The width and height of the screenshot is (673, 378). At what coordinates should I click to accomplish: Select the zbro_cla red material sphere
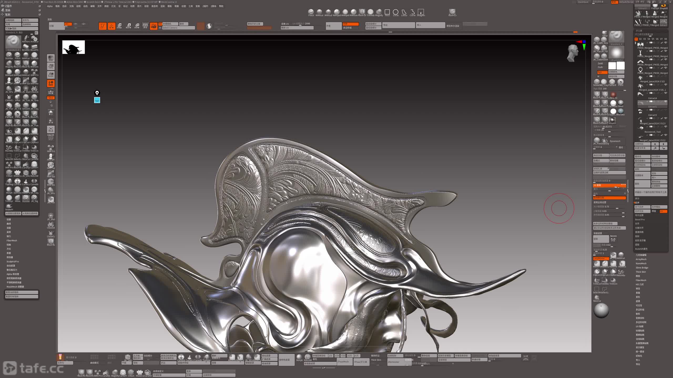click(613, 95)
